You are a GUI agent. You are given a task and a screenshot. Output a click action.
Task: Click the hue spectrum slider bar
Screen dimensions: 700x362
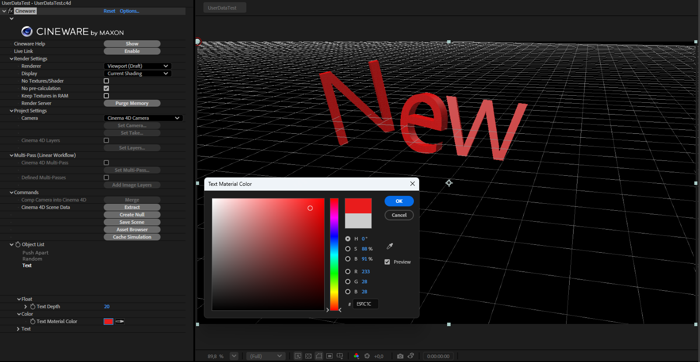334,254
